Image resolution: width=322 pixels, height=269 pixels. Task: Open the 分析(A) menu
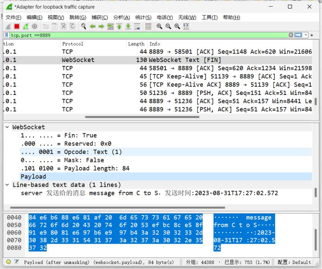coord(121,17)
